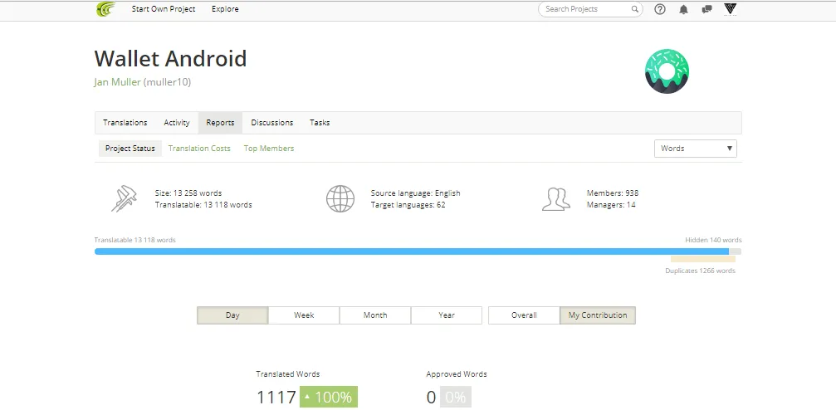Click the Translated Words label
The height and width of the screenshot is (410, 836).
(x=288, y=374)
